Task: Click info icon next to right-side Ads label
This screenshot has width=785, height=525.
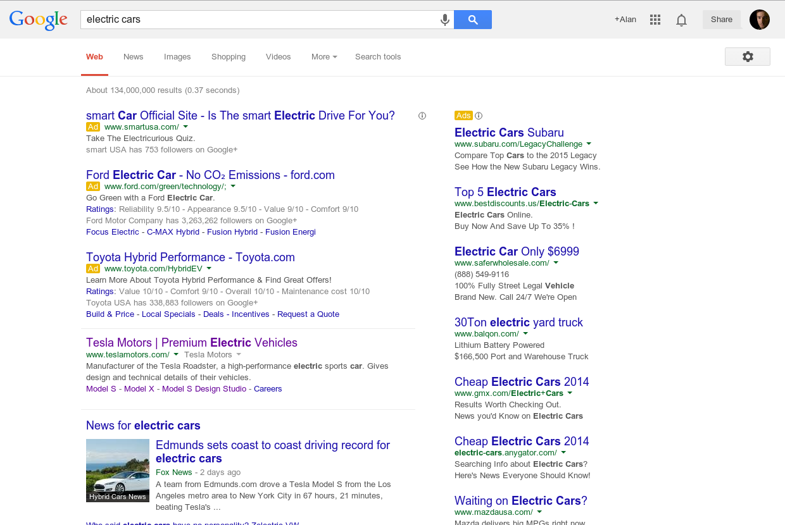Action: coord(479,116)
